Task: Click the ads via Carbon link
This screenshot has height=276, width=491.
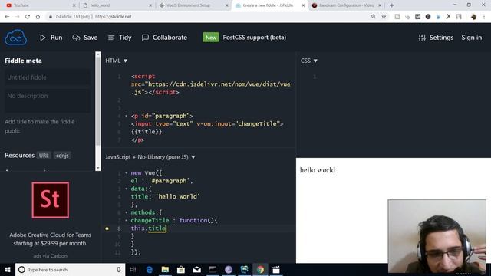Action: (x=51, y=255)
